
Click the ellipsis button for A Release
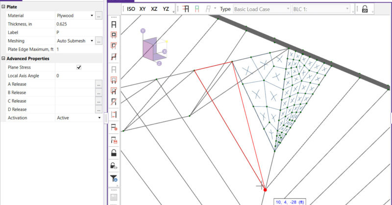98,84
